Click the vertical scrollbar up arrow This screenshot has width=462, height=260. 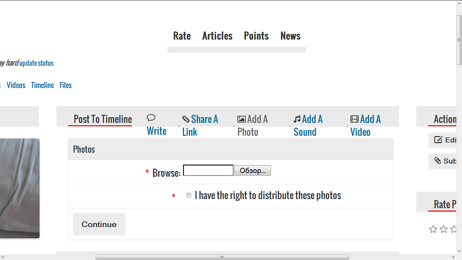[459, 3]
